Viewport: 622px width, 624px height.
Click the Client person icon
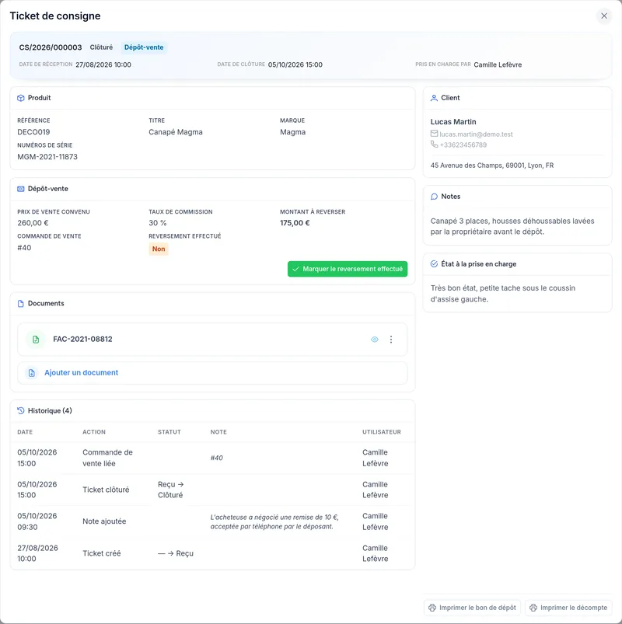[434, 98]
